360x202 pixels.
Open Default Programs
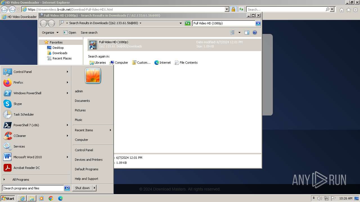tap(86, 169)
